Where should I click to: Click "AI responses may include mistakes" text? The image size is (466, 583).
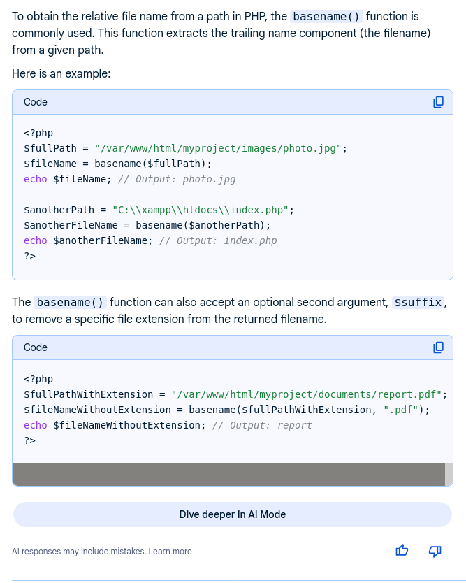78,552
